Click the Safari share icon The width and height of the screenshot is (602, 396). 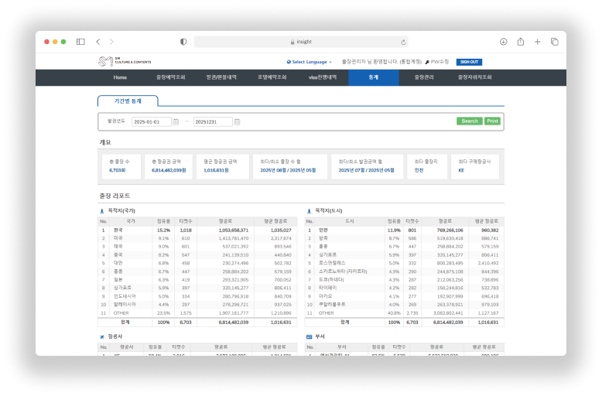point(521,42)
